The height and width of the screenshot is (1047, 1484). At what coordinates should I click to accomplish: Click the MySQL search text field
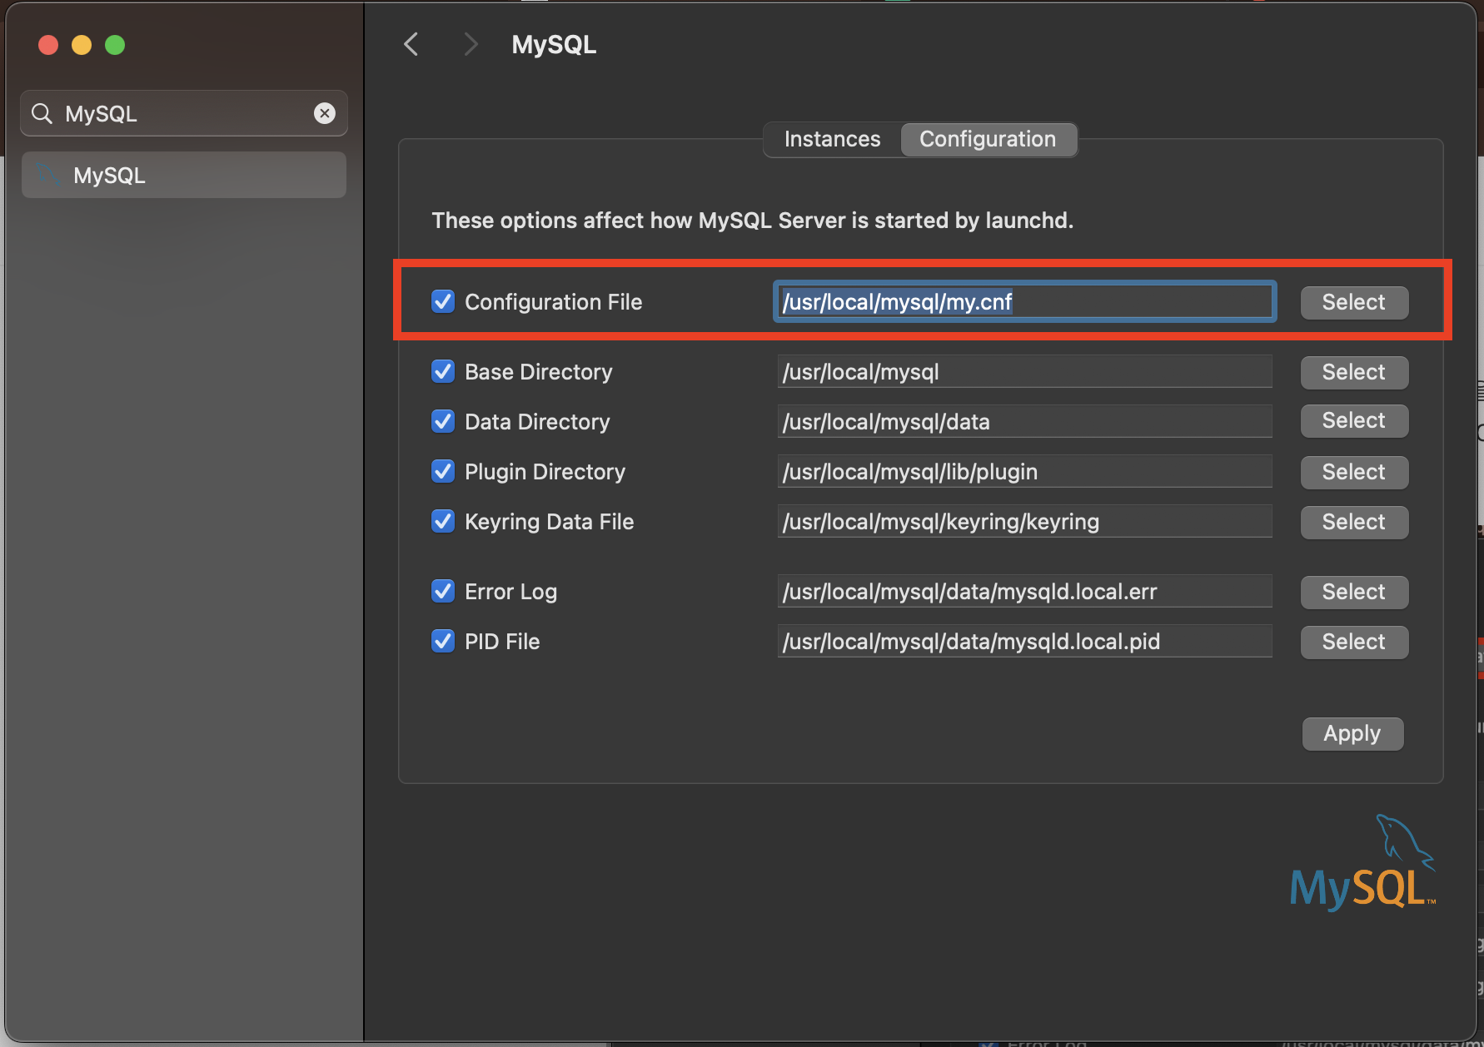coord(184,113)
